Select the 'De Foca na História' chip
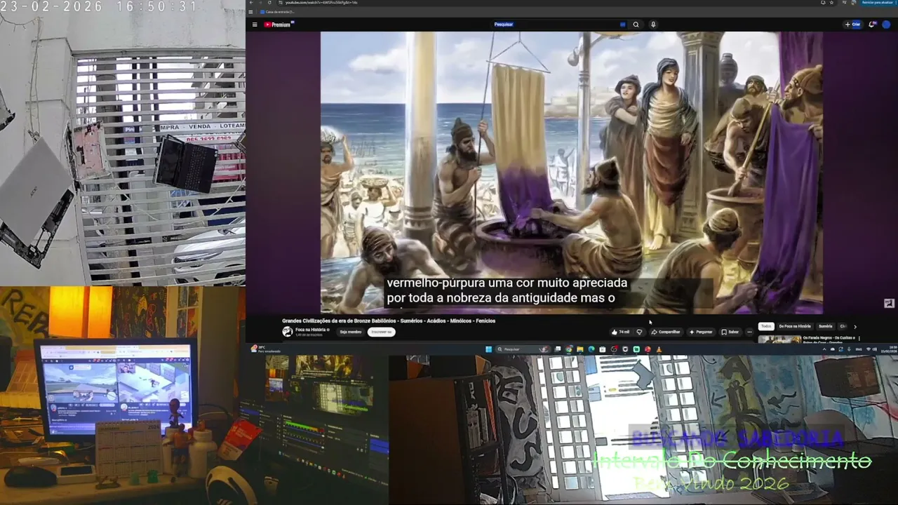The image size is (898, 505). [x=795, y=326]
